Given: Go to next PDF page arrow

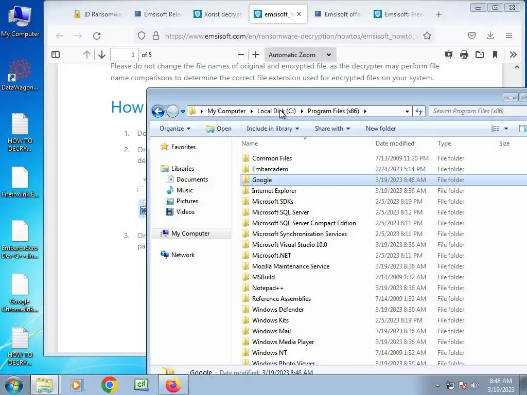Looking at the screenshot, I should coord(102,55).
